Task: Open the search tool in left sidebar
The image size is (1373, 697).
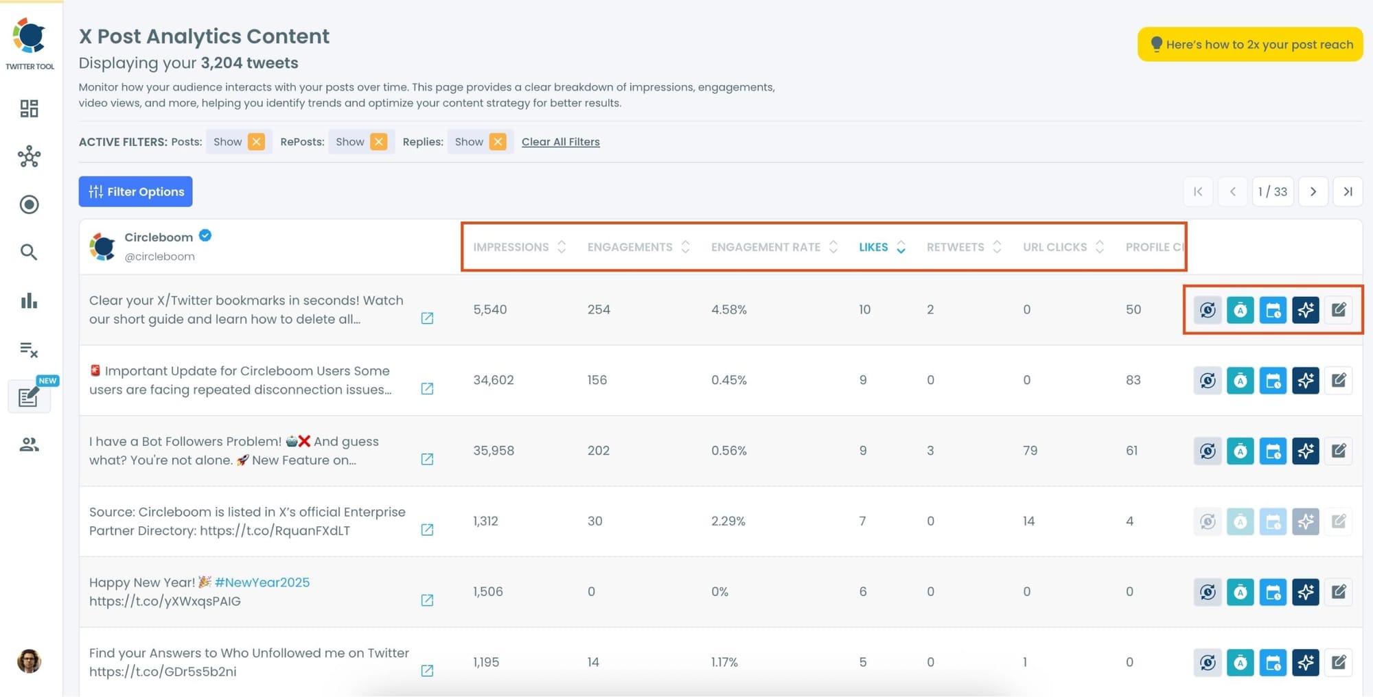Action: click(x=29, y=252)
